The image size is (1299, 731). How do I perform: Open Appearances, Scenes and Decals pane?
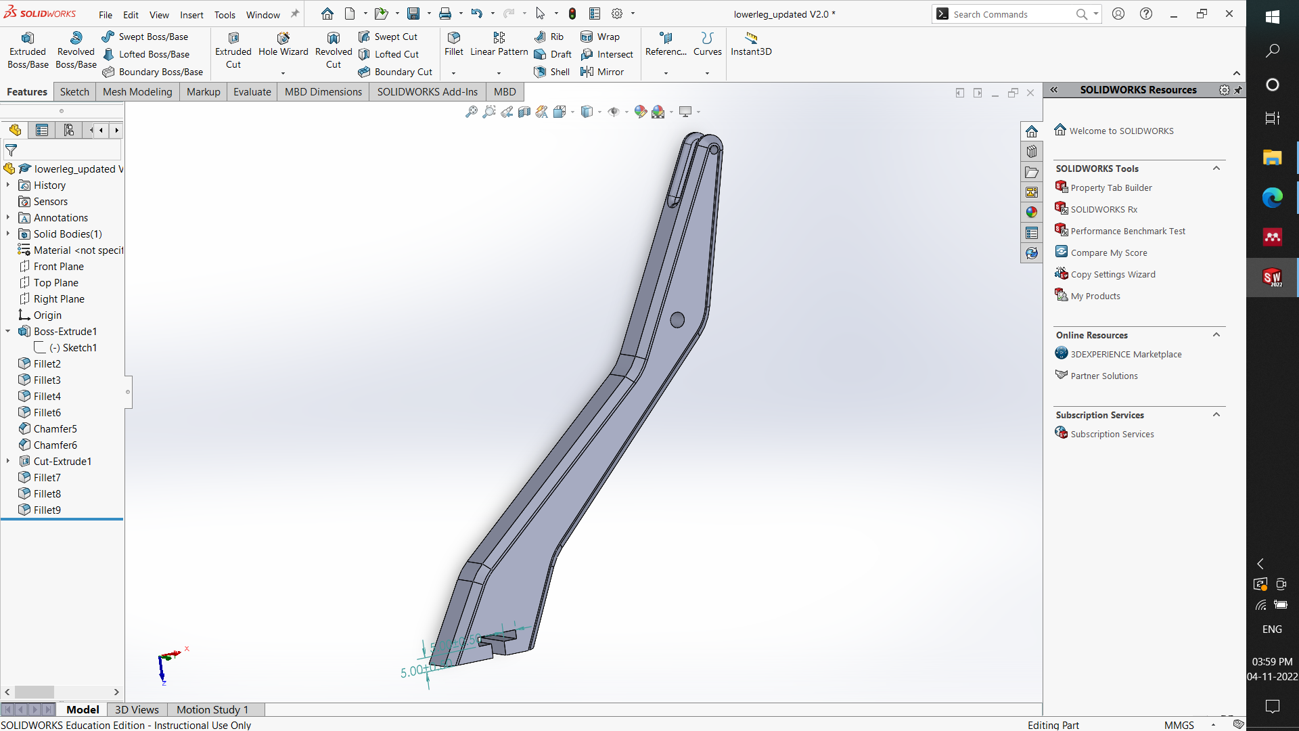[1032, 212]
